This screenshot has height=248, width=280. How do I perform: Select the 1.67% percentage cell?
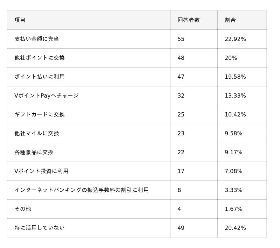pyautogui.click(x=233, y=209)
